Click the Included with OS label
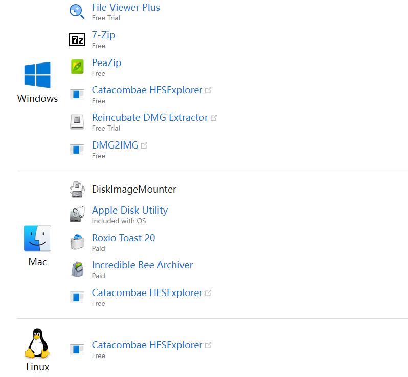Screen dimensions: 408x377 119,221
